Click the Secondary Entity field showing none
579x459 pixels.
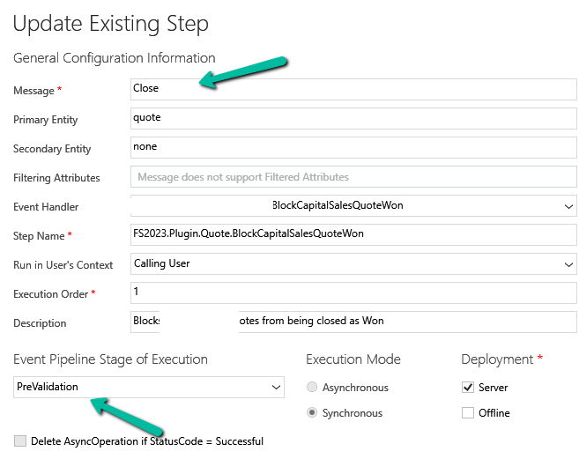coord(353,147)
